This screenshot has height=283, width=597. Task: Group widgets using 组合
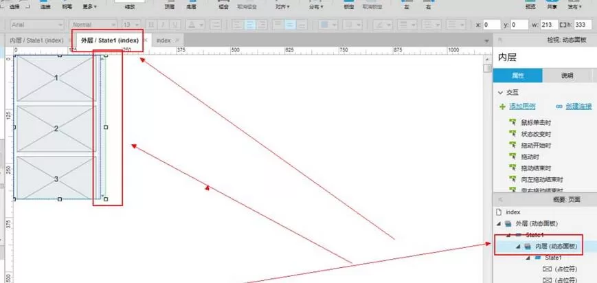pyautogui.click(x=224, y=6)
